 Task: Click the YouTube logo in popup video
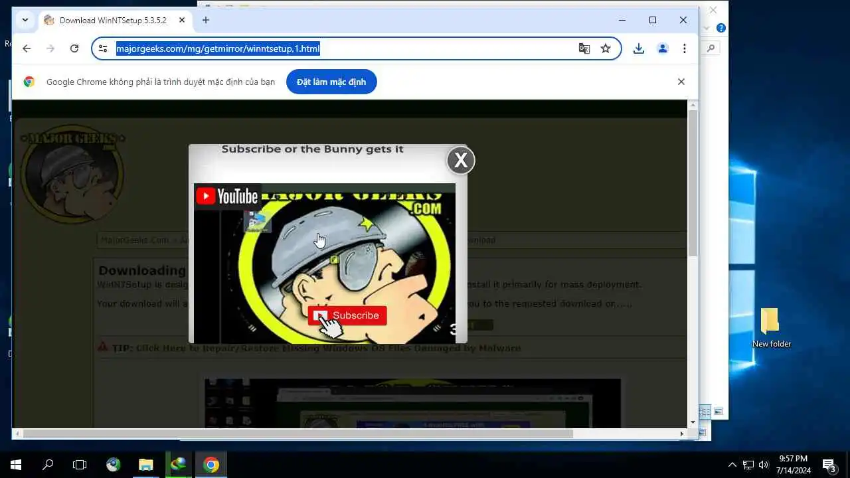point(228,196)
